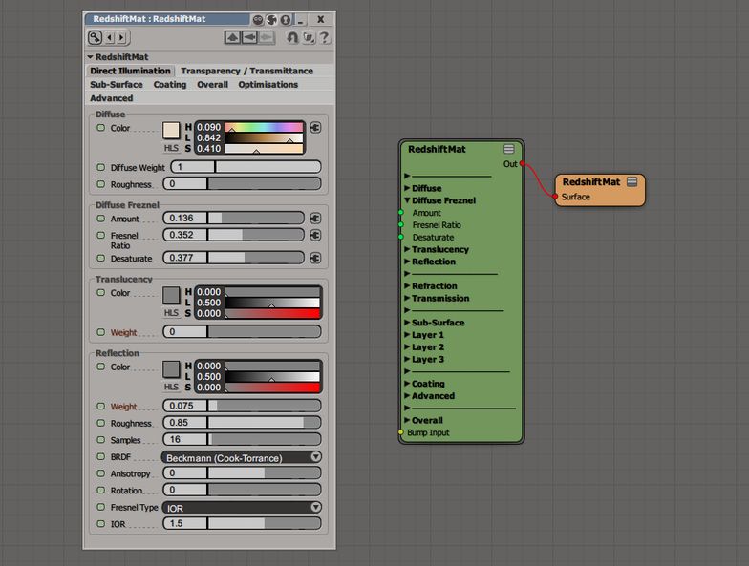This screenshot has width=749, height=566.
Task: Click the left-arrow back navigation icon
Action: (x=249, y=37)
